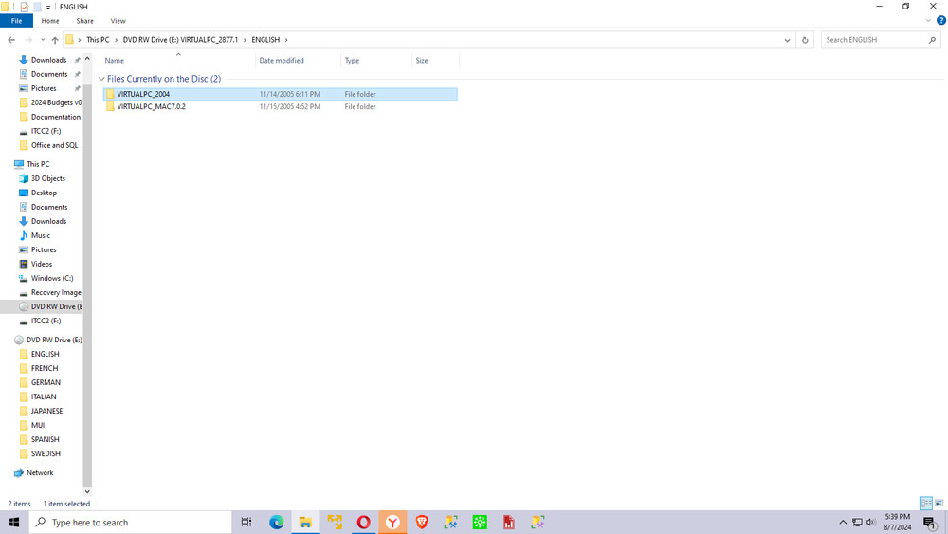Open the recent locations dropdown arrow
948x534 pixels.
coord(43,40)
